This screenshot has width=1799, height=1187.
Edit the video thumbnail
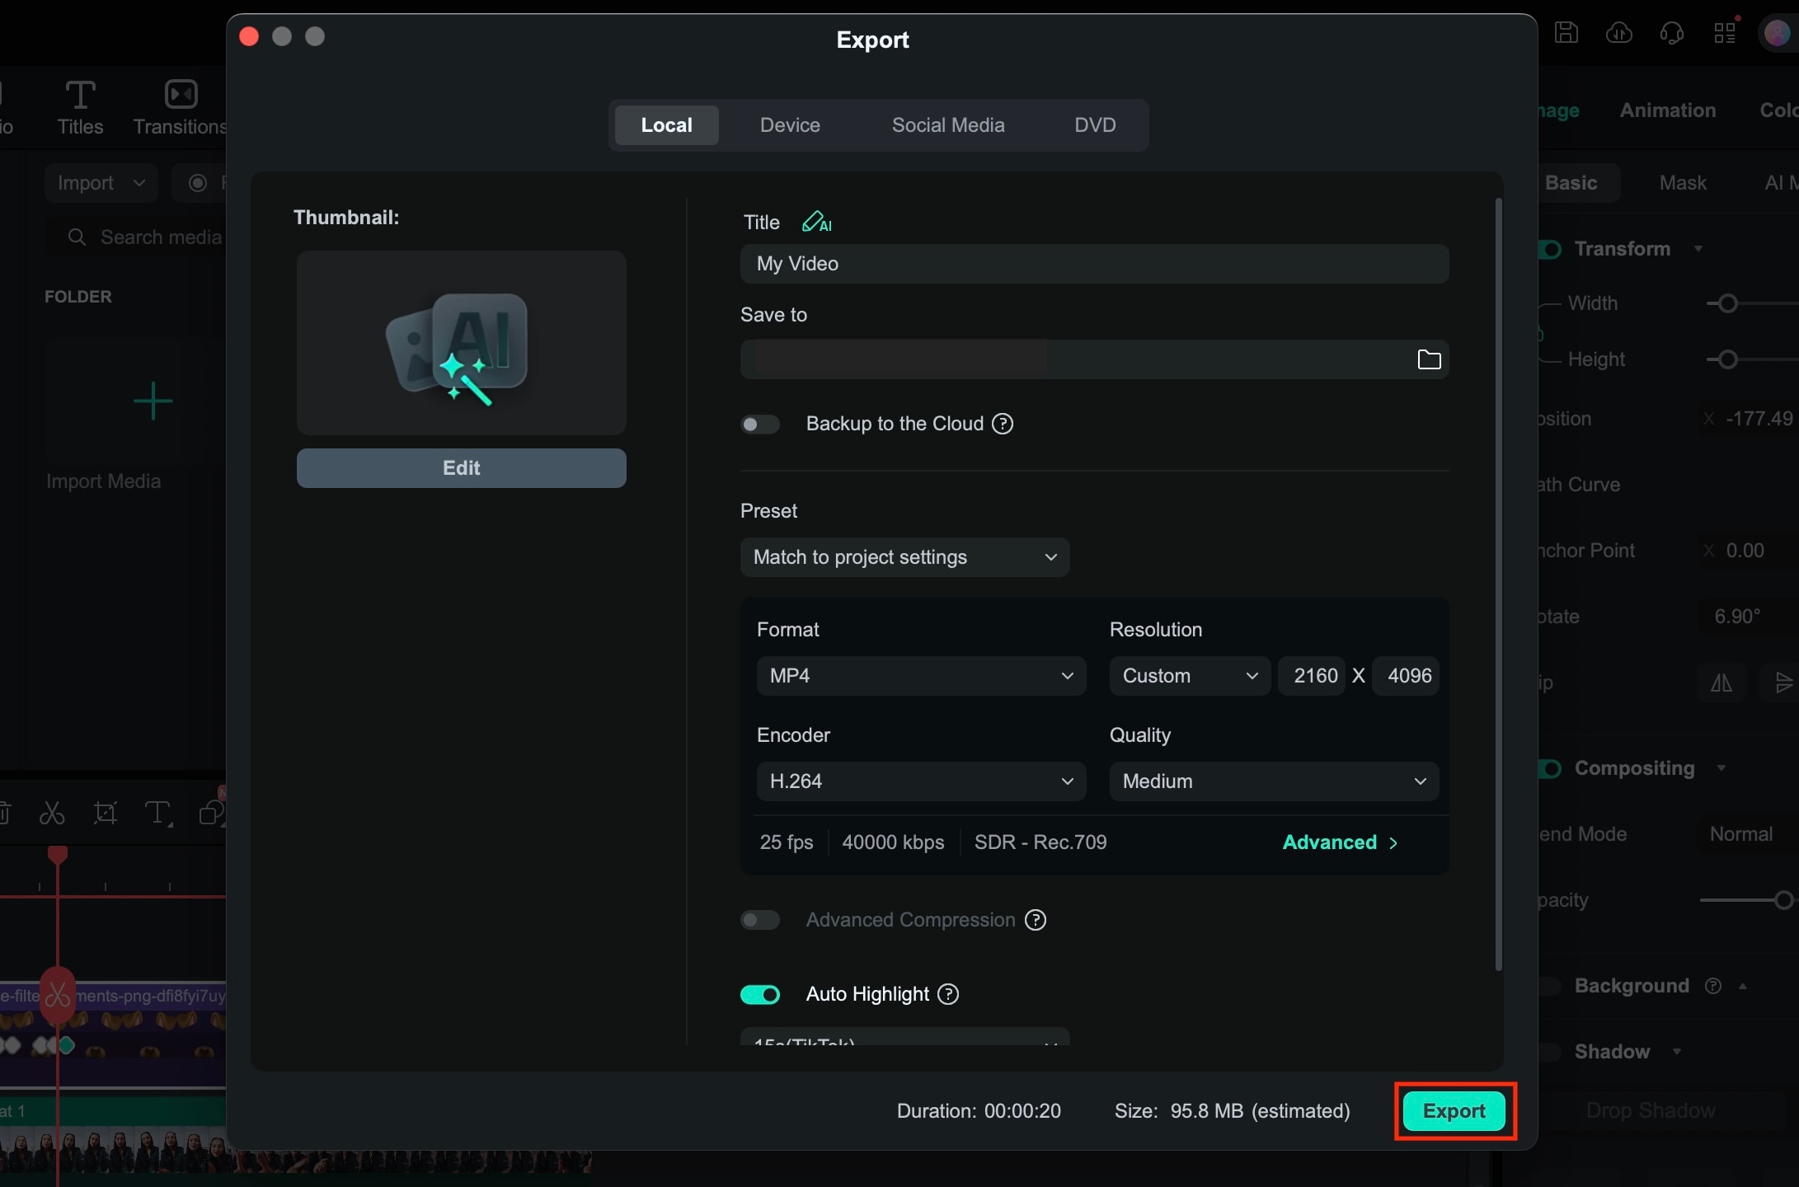pyautogui.click(x=461, y=467)
